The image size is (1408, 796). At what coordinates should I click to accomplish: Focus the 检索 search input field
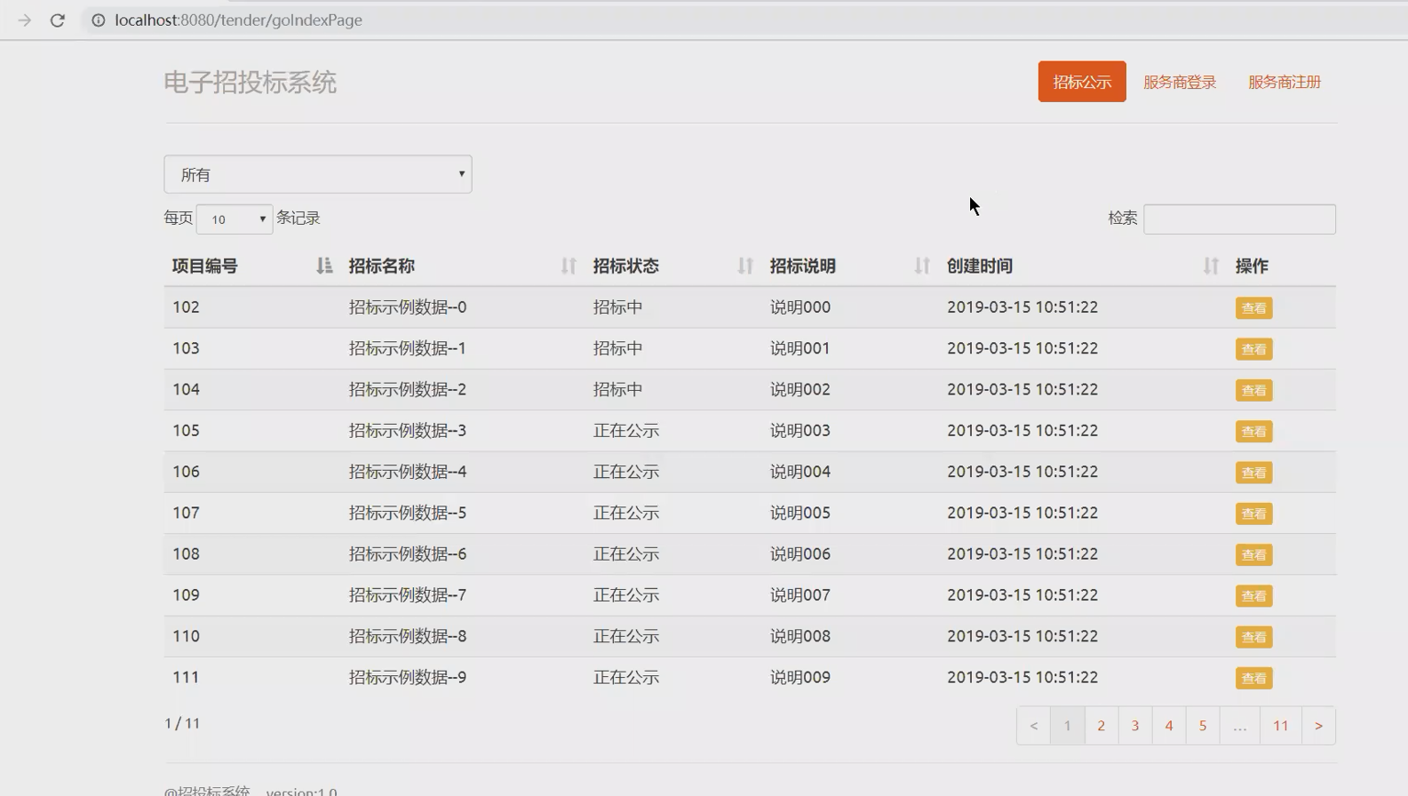coord(1239,219)
